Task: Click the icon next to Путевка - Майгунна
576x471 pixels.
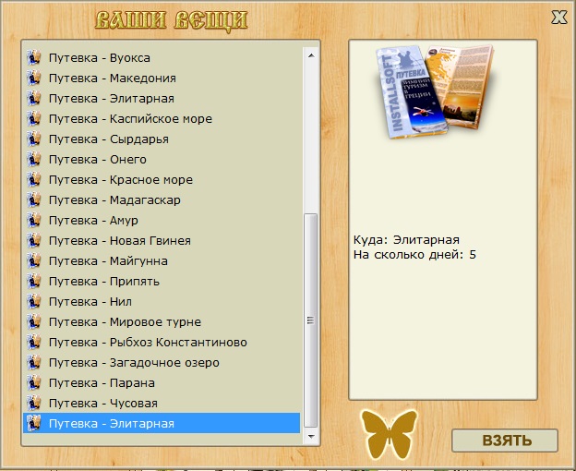Action: pos(34,260)
